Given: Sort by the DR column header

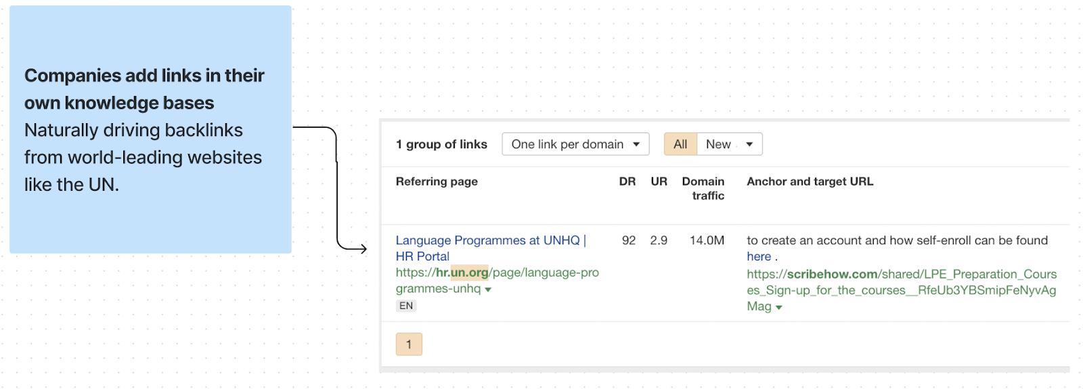Looking at the screenshot, I should point(627,181).
